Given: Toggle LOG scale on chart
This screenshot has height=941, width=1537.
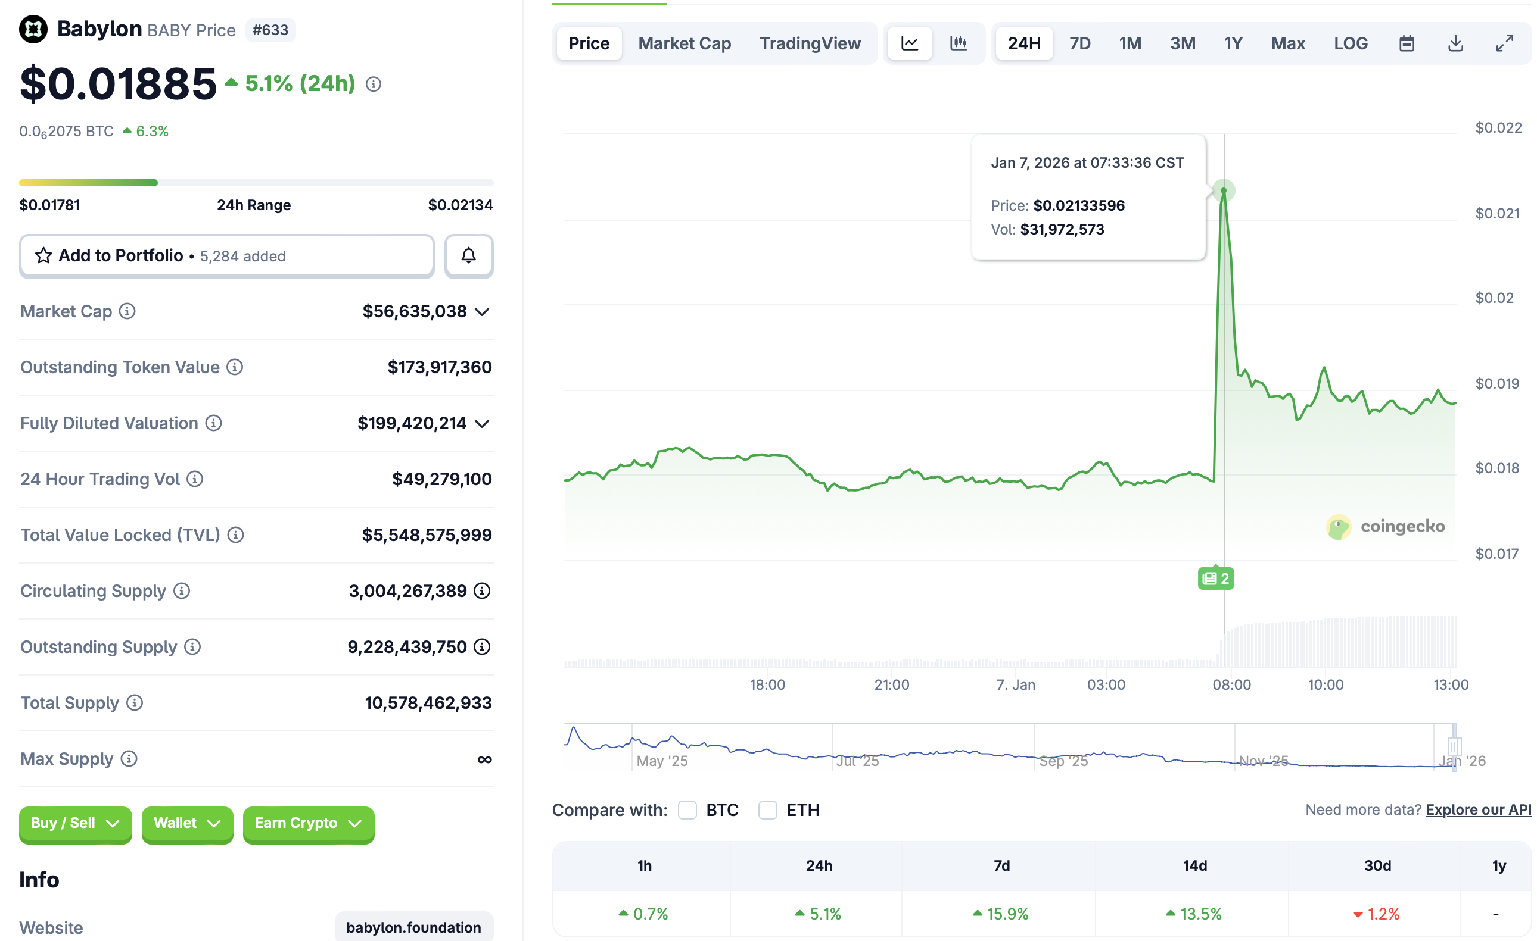Looking at the screenshot, I should click(x=1351, y=43).
